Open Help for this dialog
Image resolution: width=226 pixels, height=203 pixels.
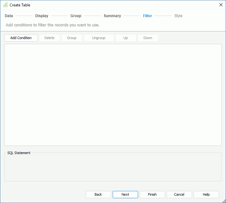(x=206, y=194)
